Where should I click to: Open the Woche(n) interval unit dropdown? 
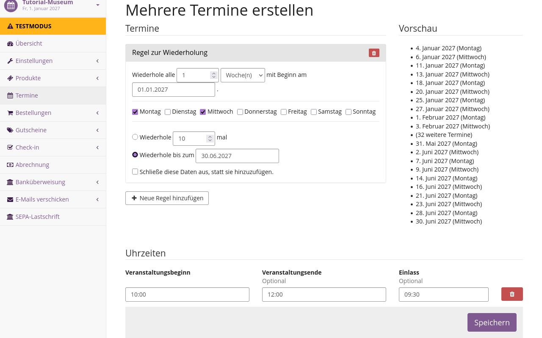pyautogui.click(x=243, y=75)
